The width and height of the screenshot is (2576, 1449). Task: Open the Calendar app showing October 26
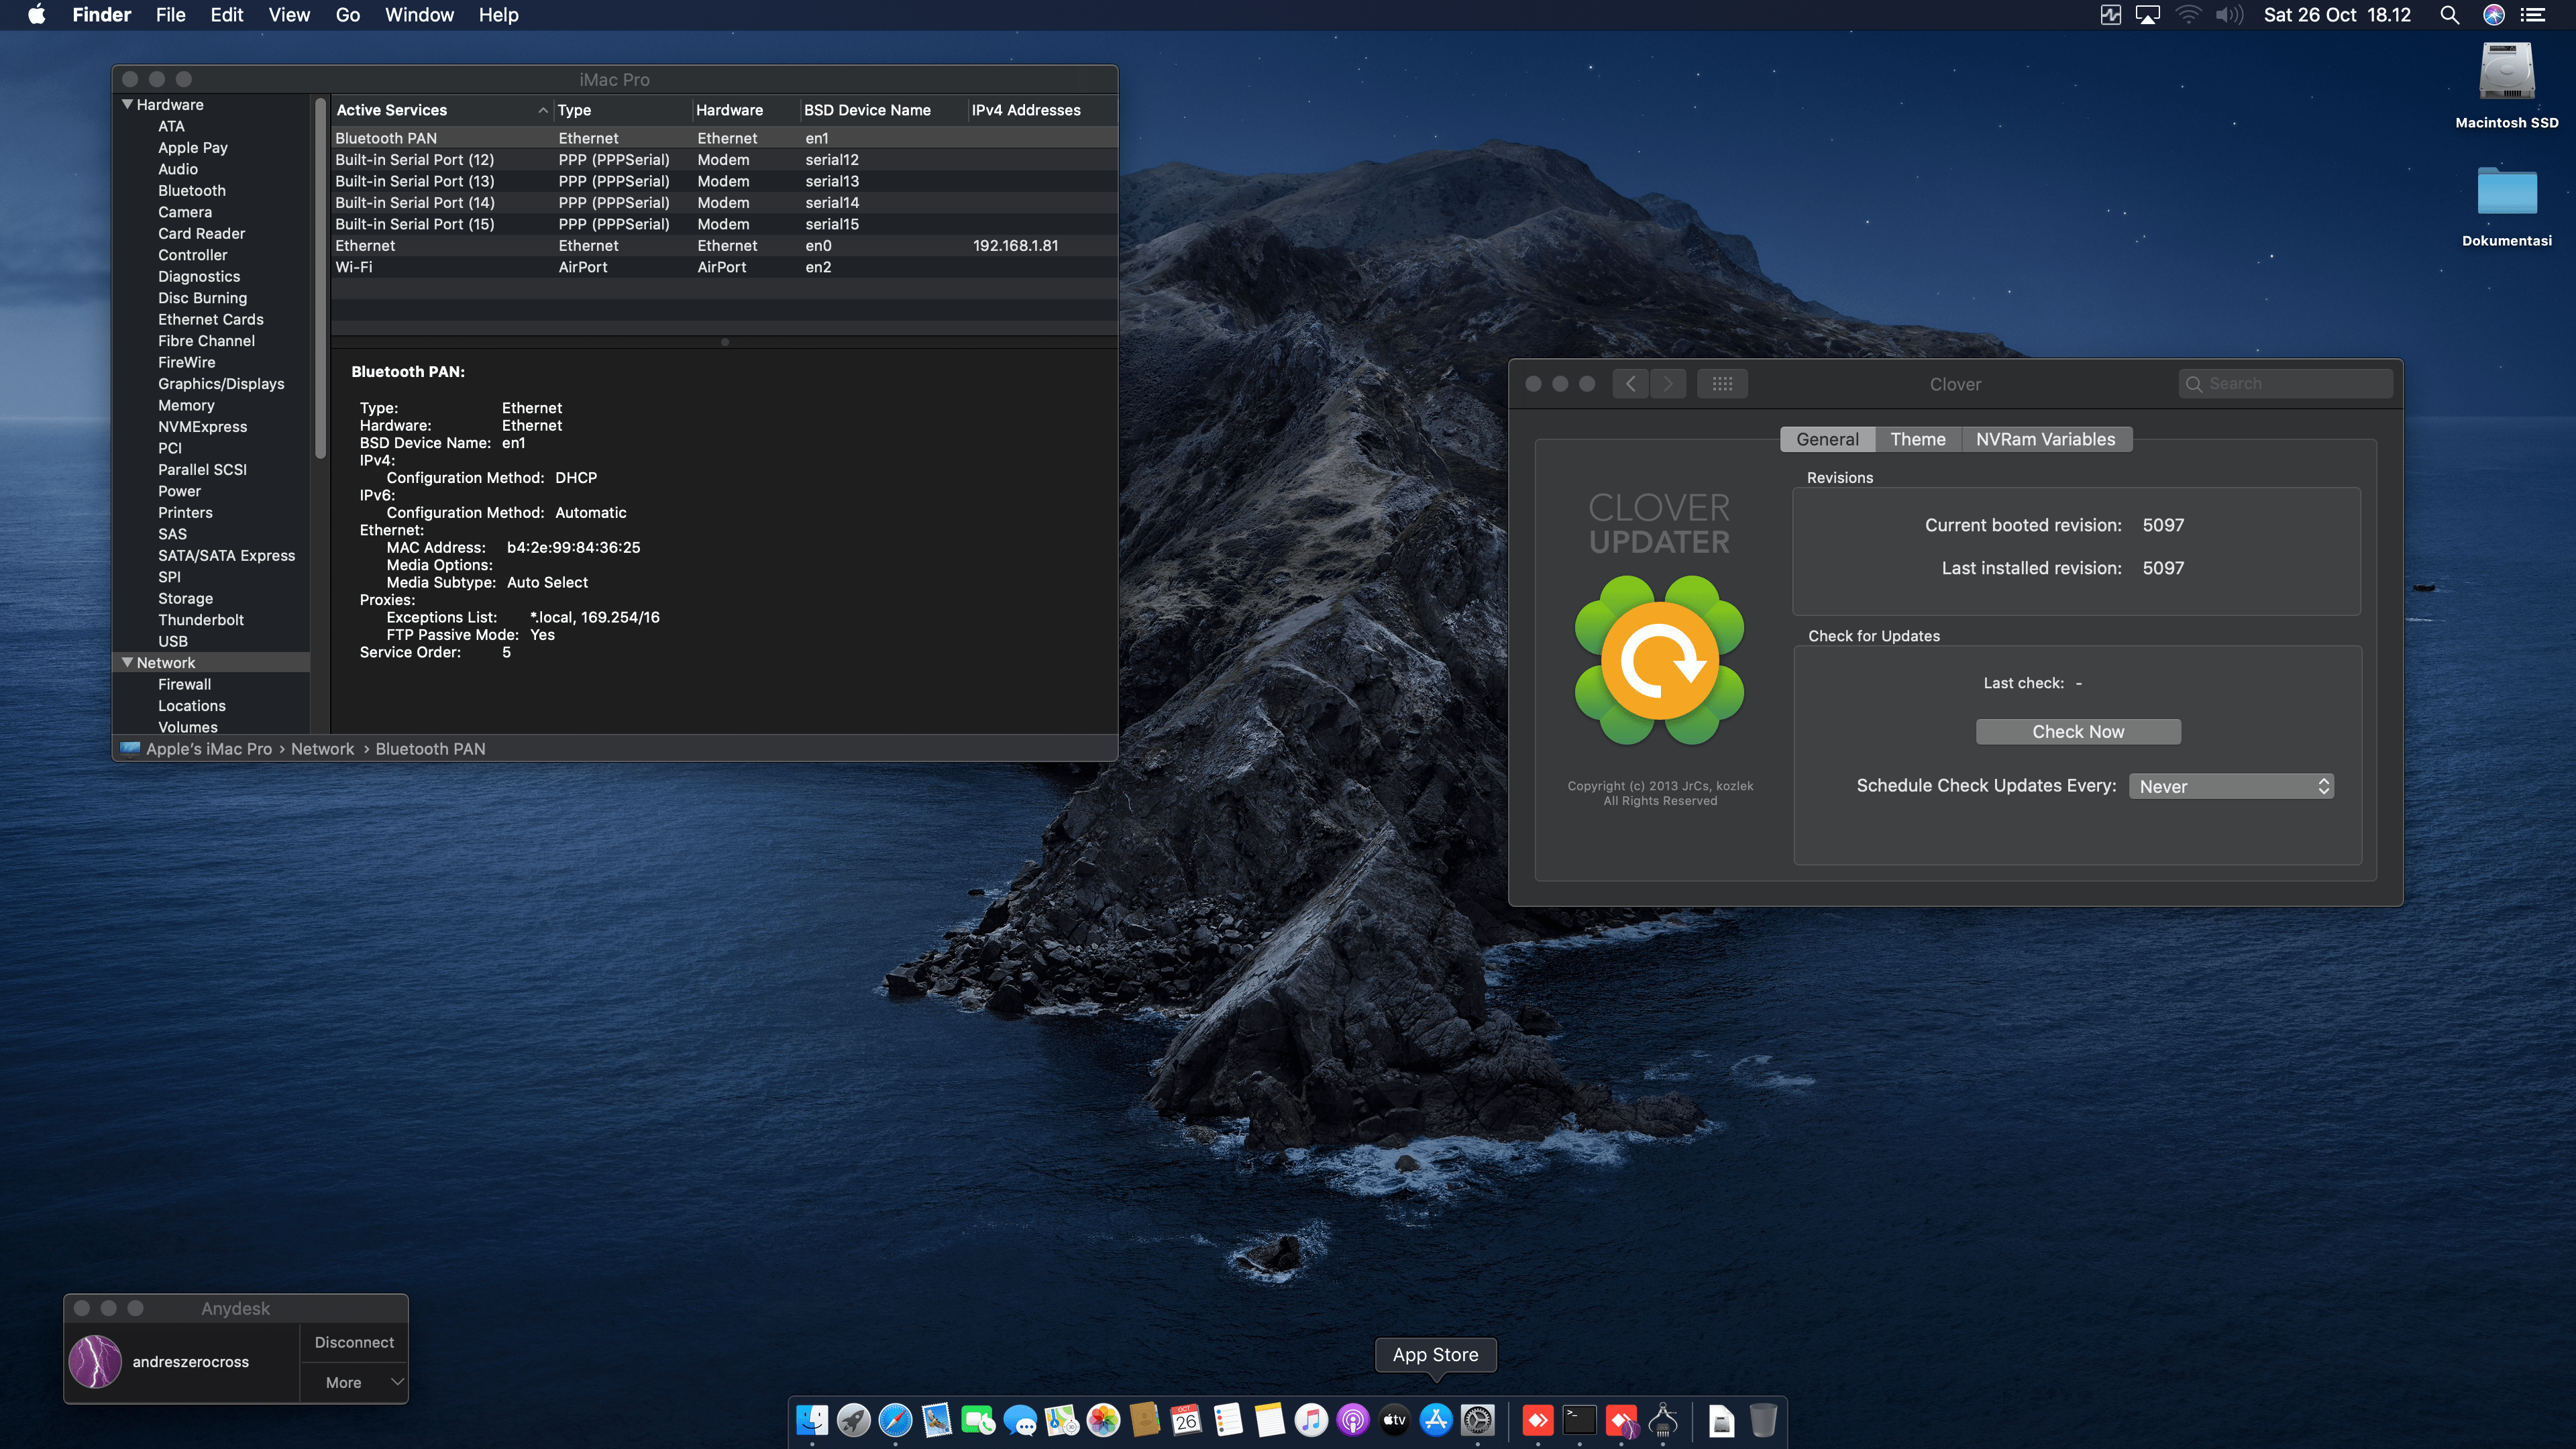(x=1187, y=1420)
